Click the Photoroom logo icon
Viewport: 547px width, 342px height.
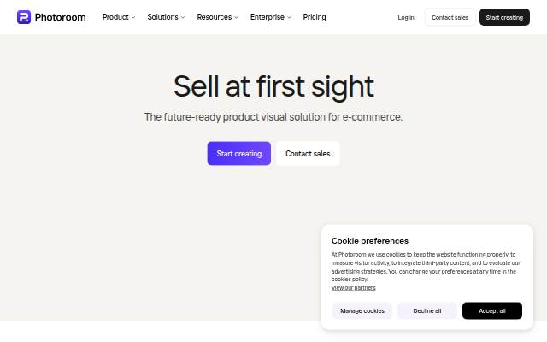24,17
